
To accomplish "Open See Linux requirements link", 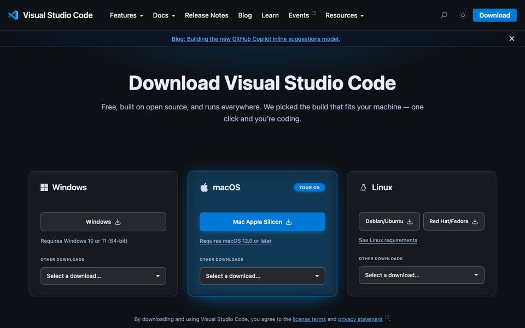I will (388, 240).
